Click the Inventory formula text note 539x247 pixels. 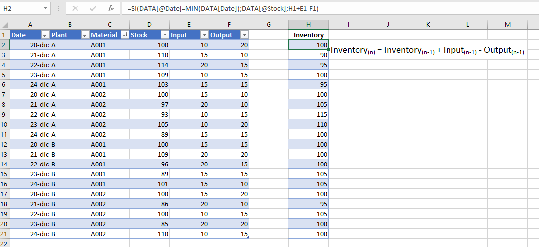click(427, 51)
